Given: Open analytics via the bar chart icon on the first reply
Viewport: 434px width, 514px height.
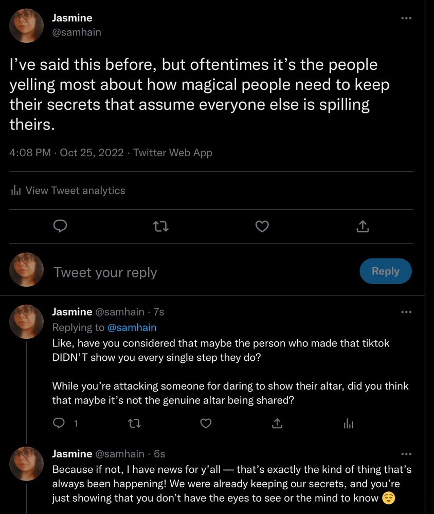Looking at the screenshot, I should coord(348,423).
